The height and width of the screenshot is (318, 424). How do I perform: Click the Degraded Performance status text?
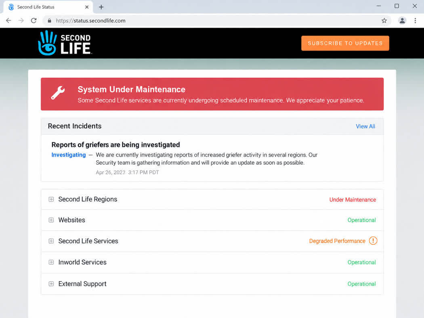[337, 241]
